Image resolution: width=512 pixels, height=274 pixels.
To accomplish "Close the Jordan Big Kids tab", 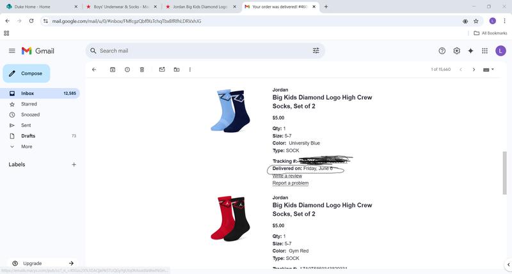I will 234,6.
